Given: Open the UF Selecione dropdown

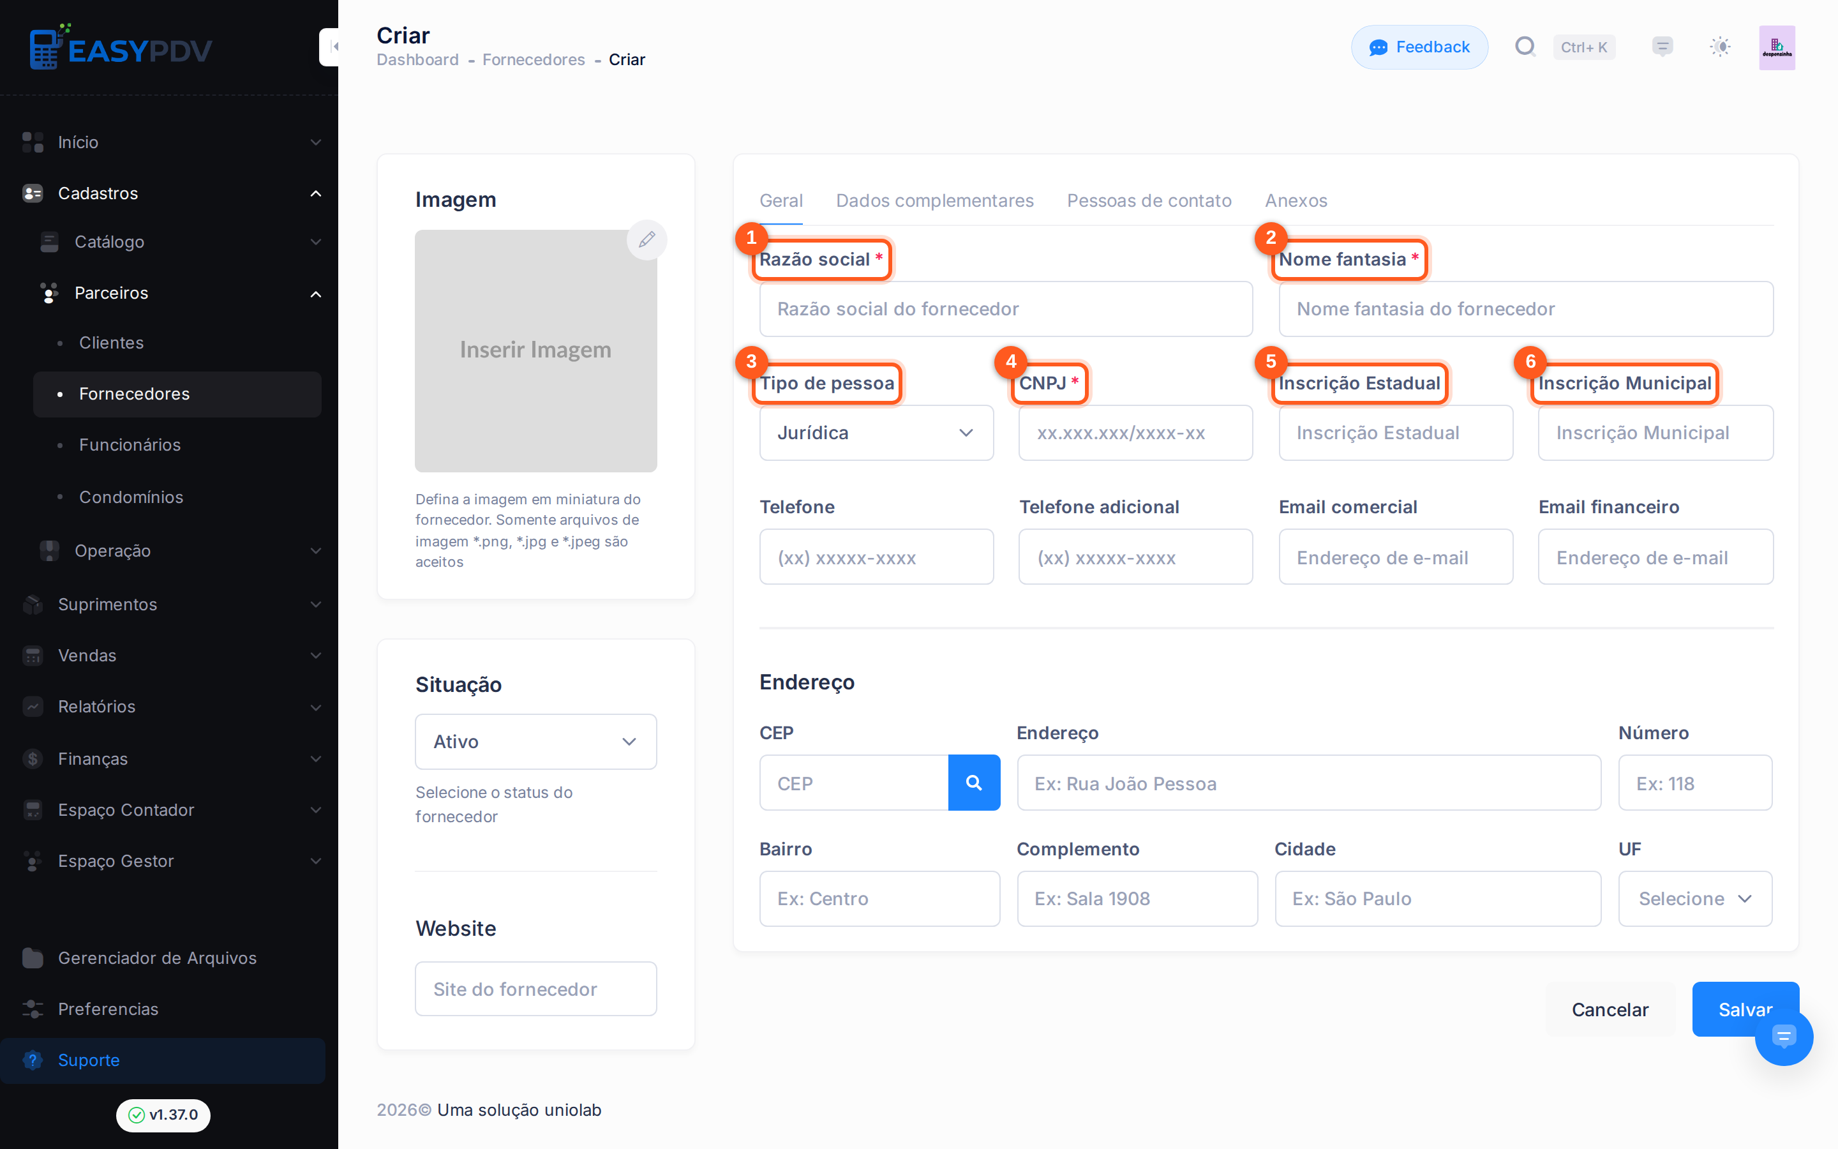Looking at the screenshot, I should [1695, 898].
